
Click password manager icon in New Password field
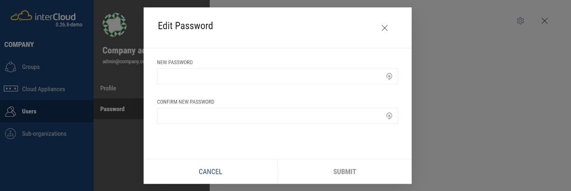click(389, 76)
